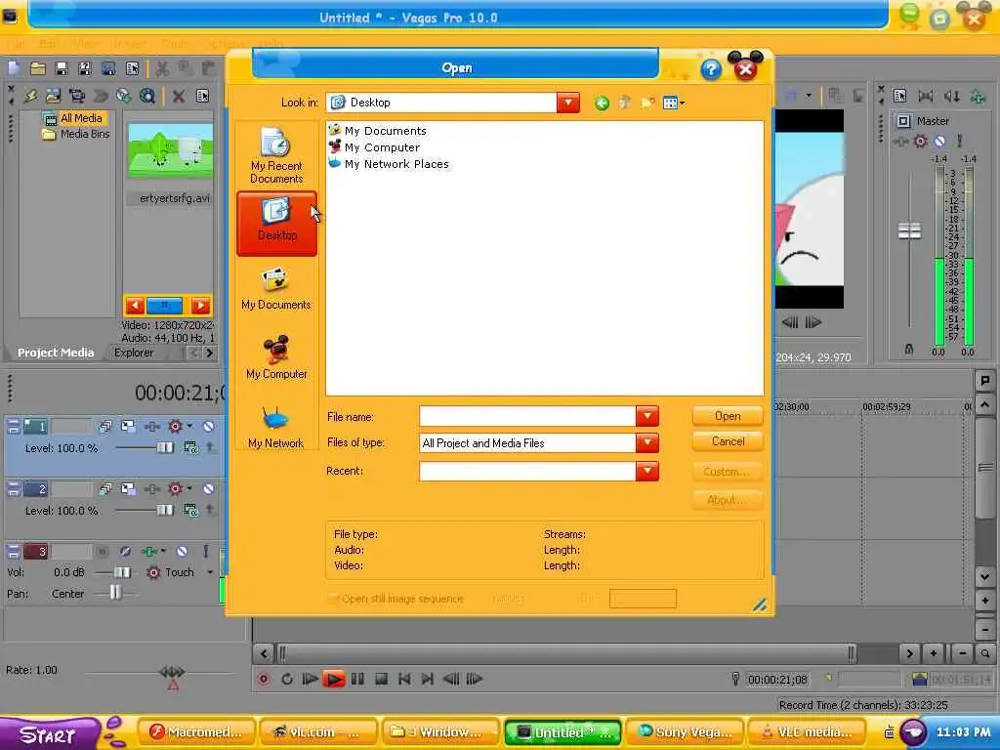Image resolution: width=1000 pixels, height=750 pixels.
Task: Toggle track 1 compositing parent button
Action: (x=210, y=447)
